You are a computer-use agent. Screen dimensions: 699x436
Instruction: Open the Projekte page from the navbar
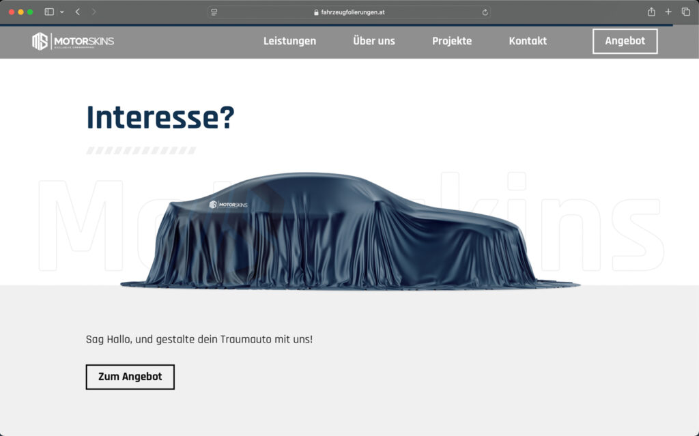coord(451,41)
